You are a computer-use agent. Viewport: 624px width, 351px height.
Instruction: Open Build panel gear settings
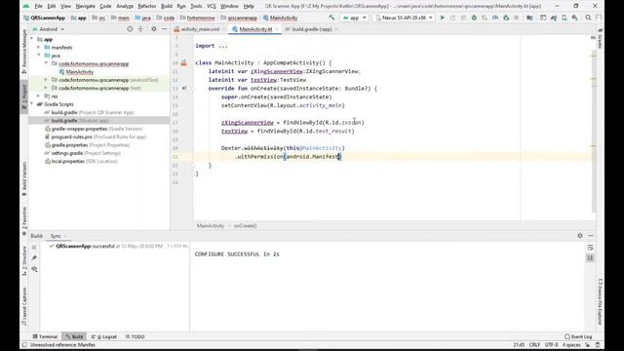tap(580, 236)
